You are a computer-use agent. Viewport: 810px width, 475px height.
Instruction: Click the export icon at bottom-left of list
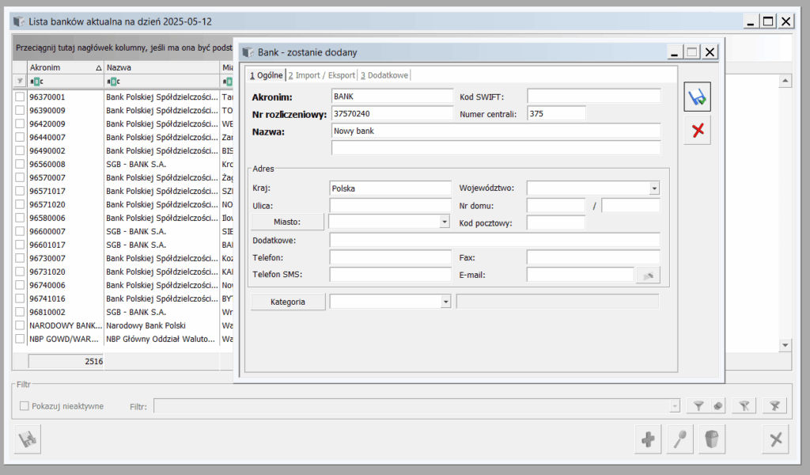click(x=28, y=439)
